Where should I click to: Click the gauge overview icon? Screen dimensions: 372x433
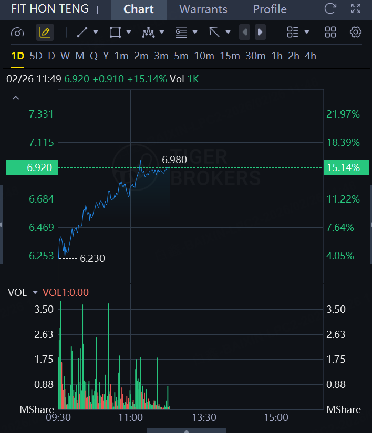(x=17, y=33)
